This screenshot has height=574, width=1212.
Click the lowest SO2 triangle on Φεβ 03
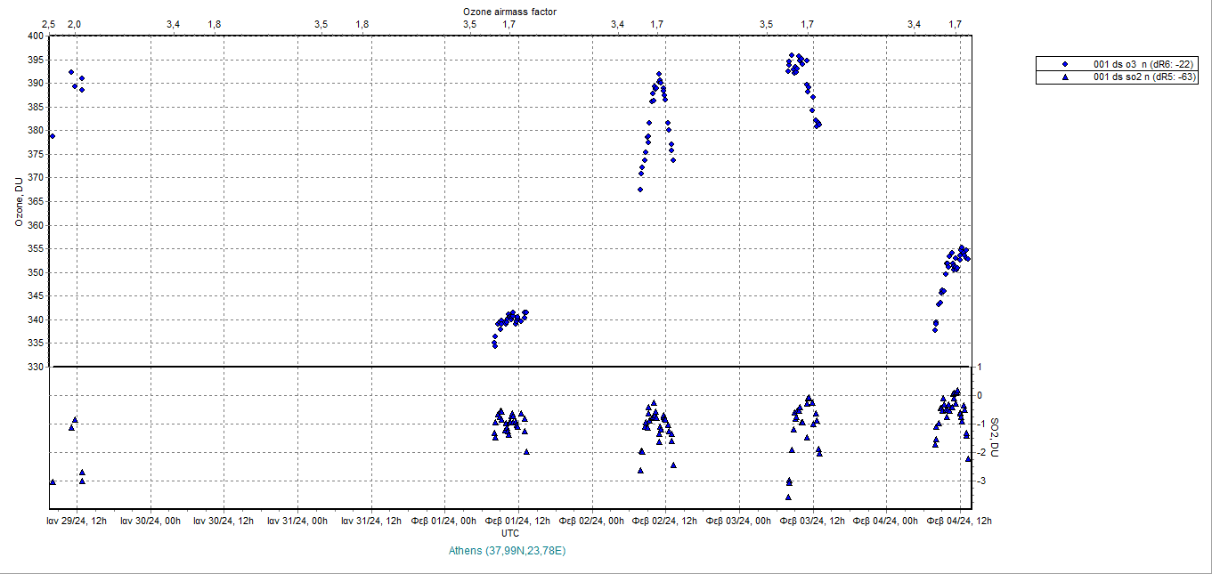coord(788,497)
